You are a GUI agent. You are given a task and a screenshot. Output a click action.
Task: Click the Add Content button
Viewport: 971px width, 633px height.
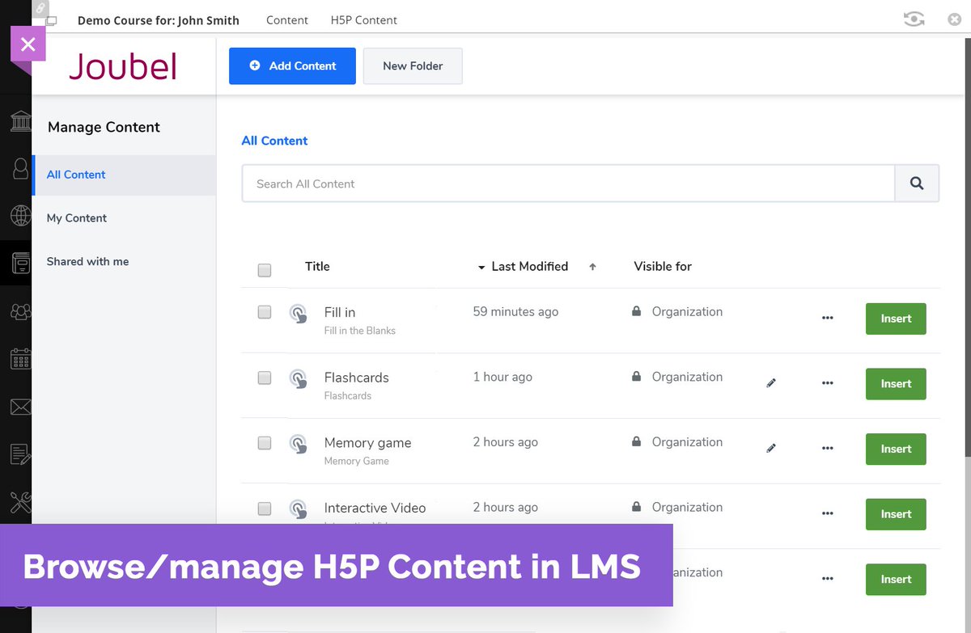click(x=292, y=66)
